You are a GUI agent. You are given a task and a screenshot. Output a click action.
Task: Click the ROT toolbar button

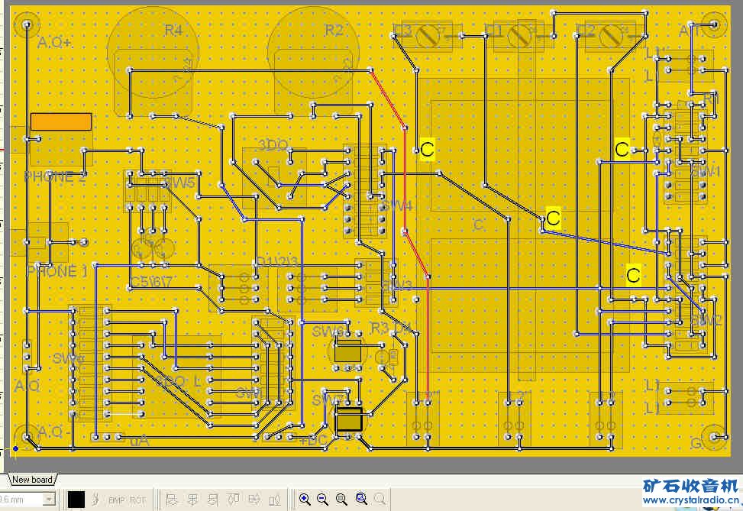point(138,500)
